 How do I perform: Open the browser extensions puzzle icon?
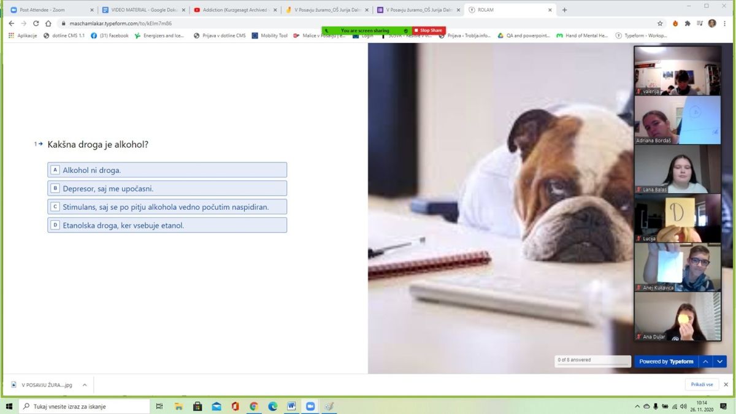tap(688, 23)
